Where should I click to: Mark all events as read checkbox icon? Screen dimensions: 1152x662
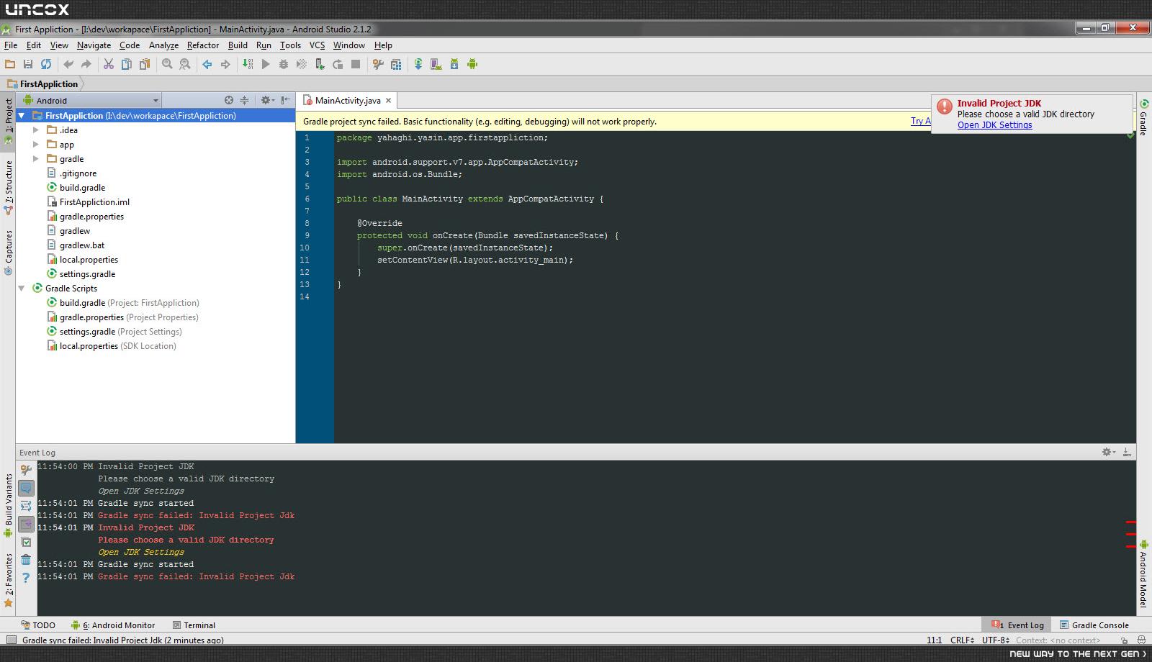pos(26,542)
